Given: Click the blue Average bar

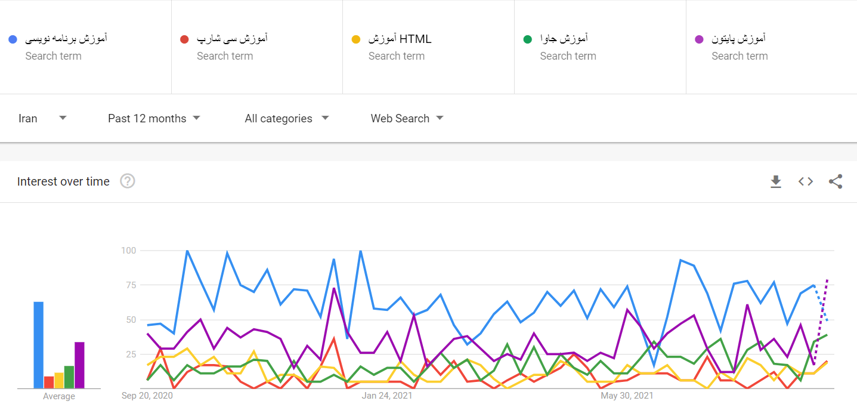Looking at the screenshot, I should (x=39, y=345).
